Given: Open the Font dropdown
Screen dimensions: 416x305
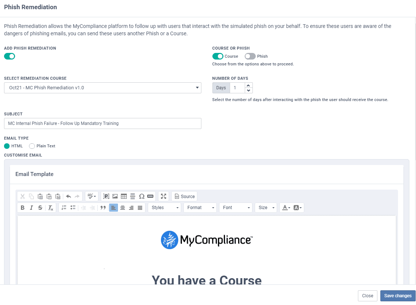Looking at the screenshot, I should (236, 208).
